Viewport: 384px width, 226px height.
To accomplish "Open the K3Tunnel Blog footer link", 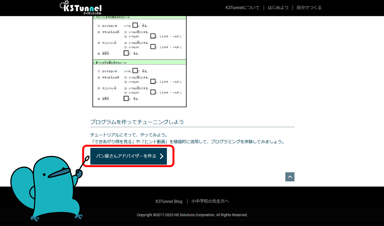I will coord(169,202).
